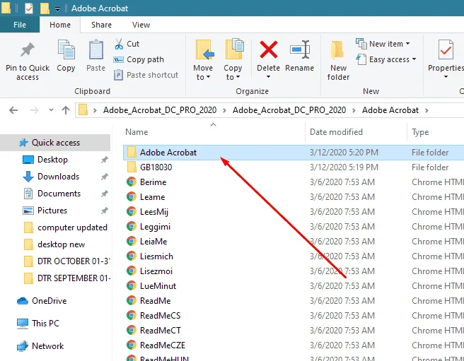Expand chevron before first Adobe_Acrobat_DC_PRO_2020 breadcrumb
This screenshot has height=361, width=464.
(95, 111)
